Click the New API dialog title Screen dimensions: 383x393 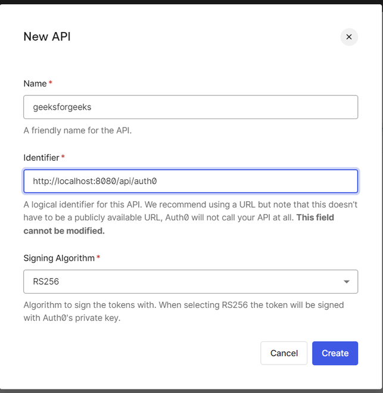[47, 37]
